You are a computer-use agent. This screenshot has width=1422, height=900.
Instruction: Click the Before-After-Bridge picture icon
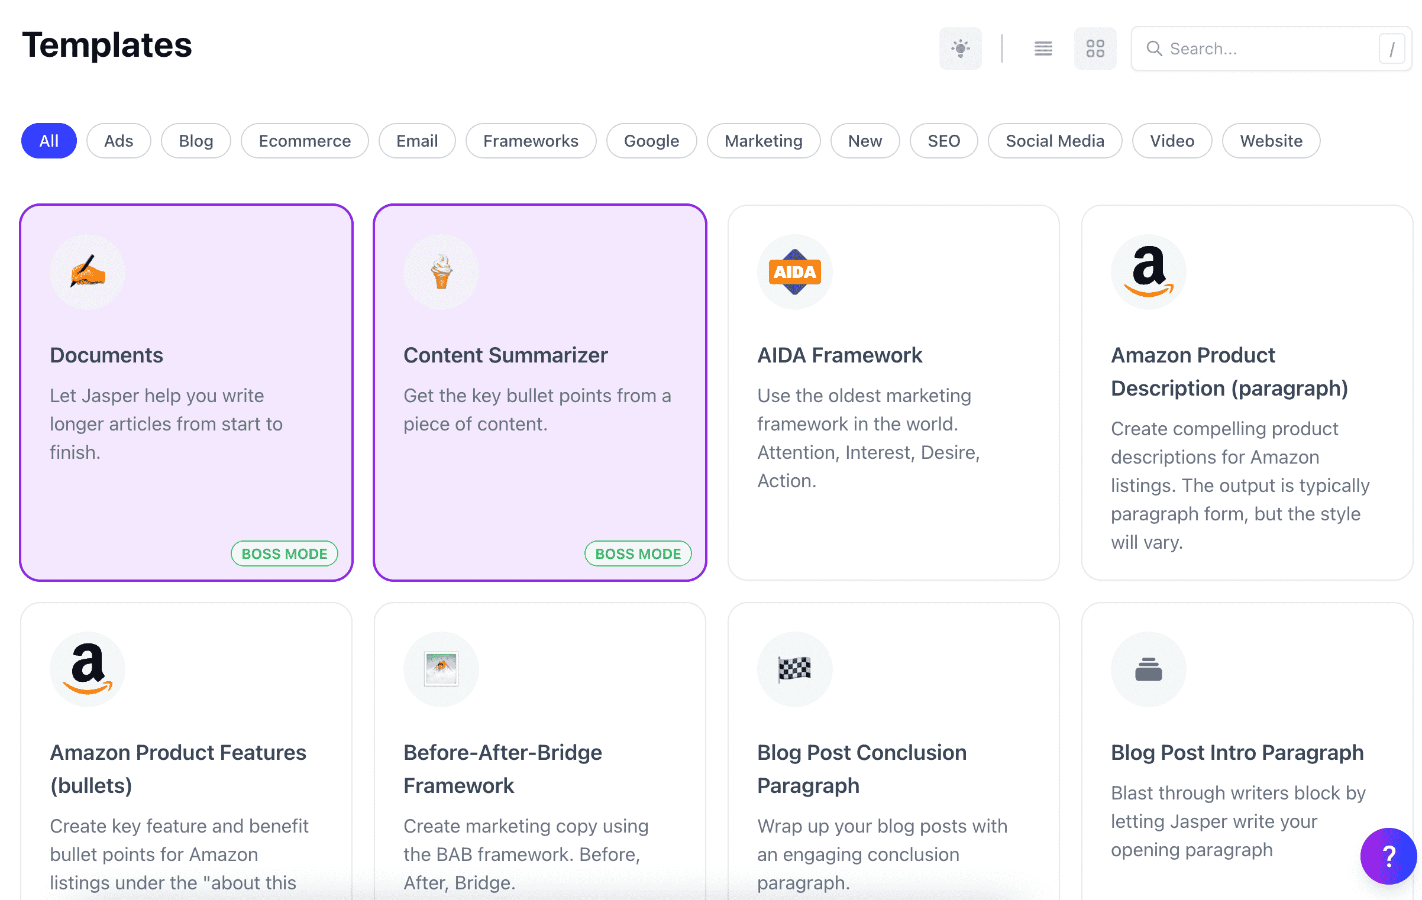tap(441, 669)
